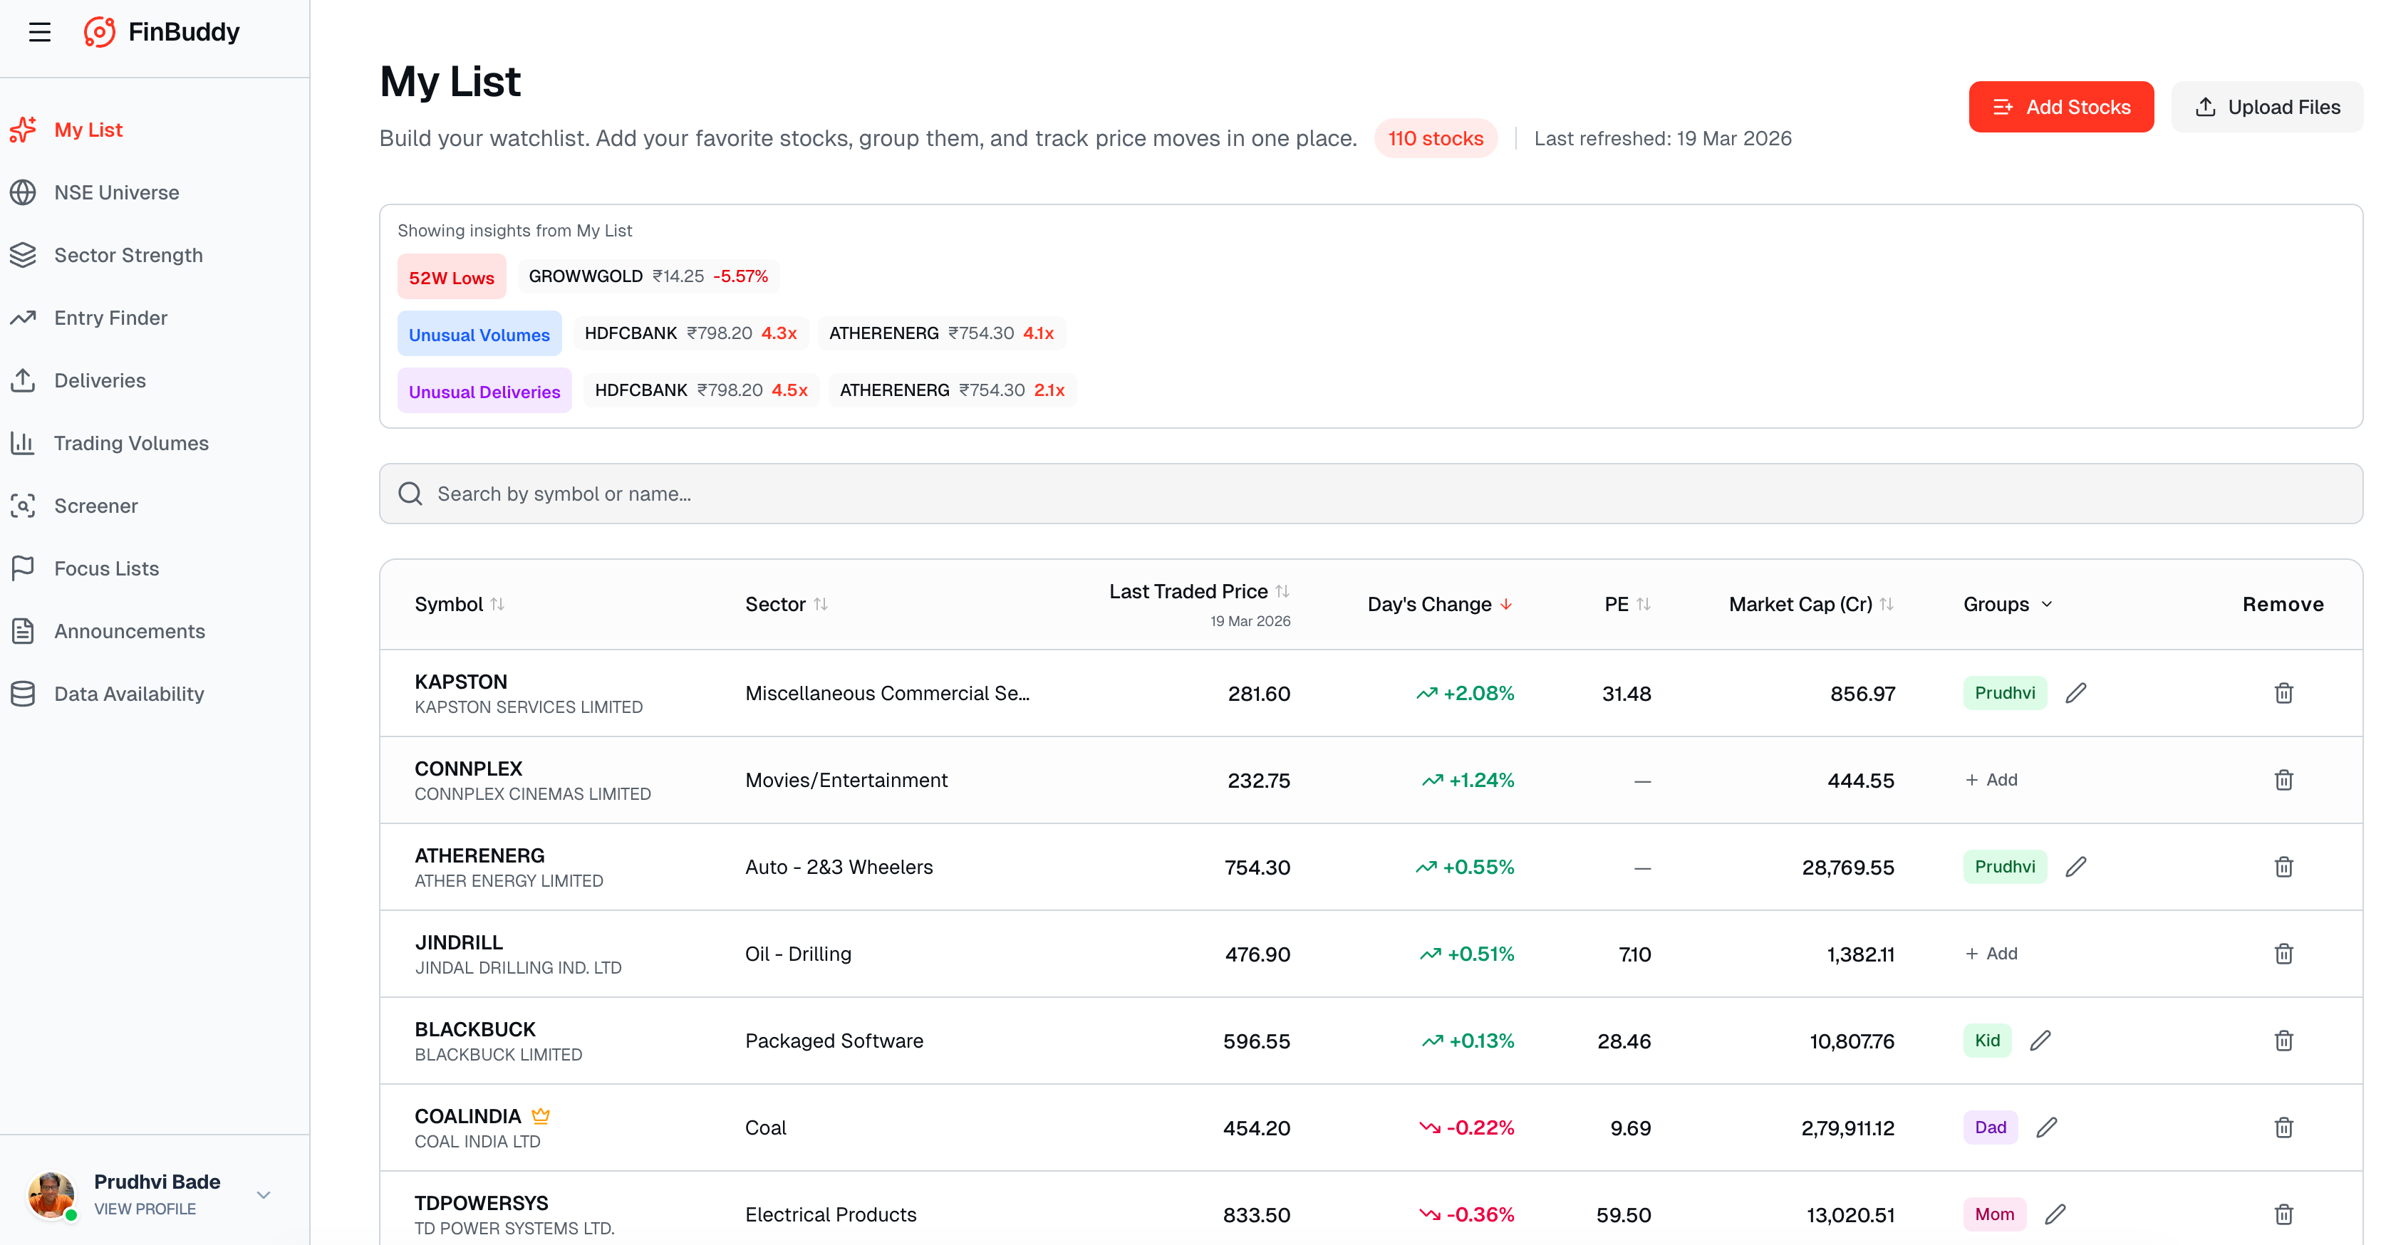Add a group to CONNPLEX
Screen dimensions: 2381x1245
[1991, 780]
